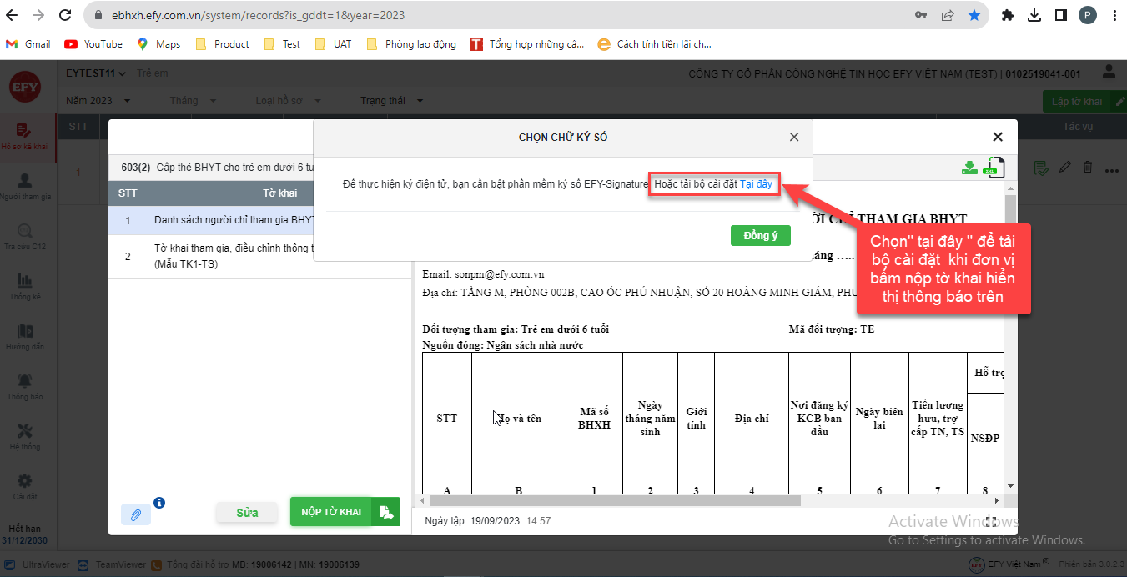The width and height of the screenshot is (1127, 577).
Task: Click the Đồng ý button
Action: (x=760, y=236)
